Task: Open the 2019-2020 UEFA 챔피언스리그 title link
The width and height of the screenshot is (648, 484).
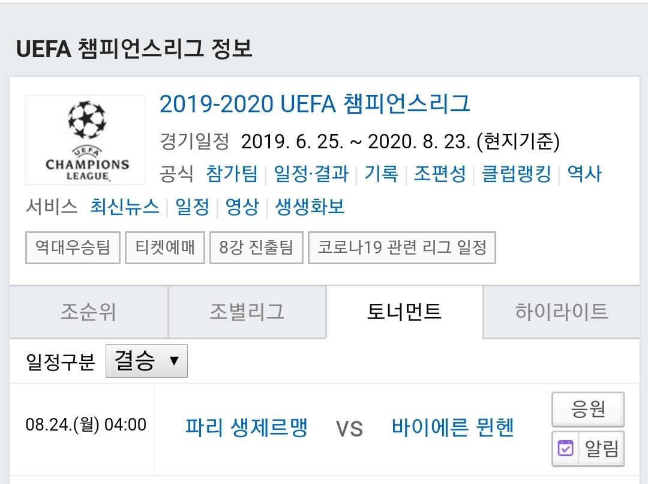Action: (x=314, y=104)
